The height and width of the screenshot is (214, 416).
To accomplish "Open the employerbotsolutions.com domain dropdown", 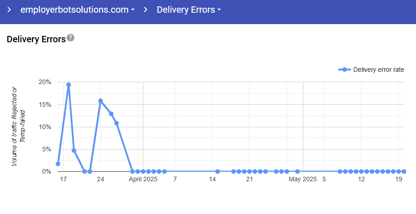I will 77,10.
